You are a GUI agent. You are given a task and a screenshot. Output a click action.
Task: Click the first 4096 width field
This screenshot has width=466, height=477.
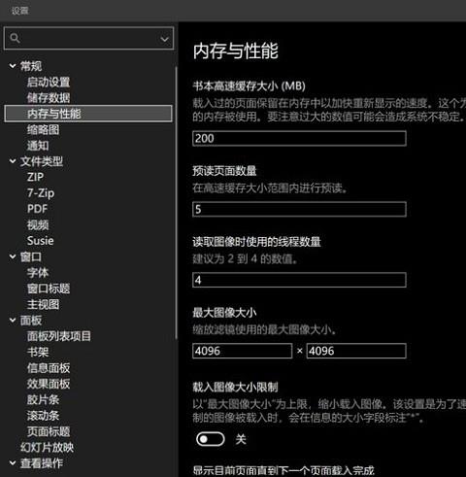(243, 351)
